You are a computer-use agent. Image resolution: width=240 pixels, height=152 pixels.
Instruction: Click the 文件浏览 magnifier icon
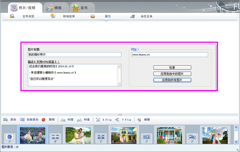click(x=12, y=16)
